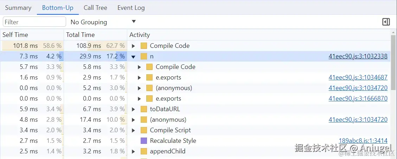The height and width of the screenshot is (159, 397).
Task: Open source link 189abc8.js:1:3414
Action: (363, 141)
